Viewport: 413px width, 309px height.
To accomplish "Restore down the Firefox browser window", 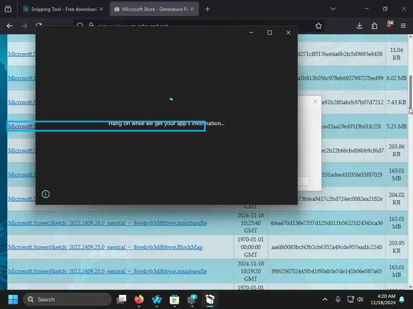I will click(385, 9).
